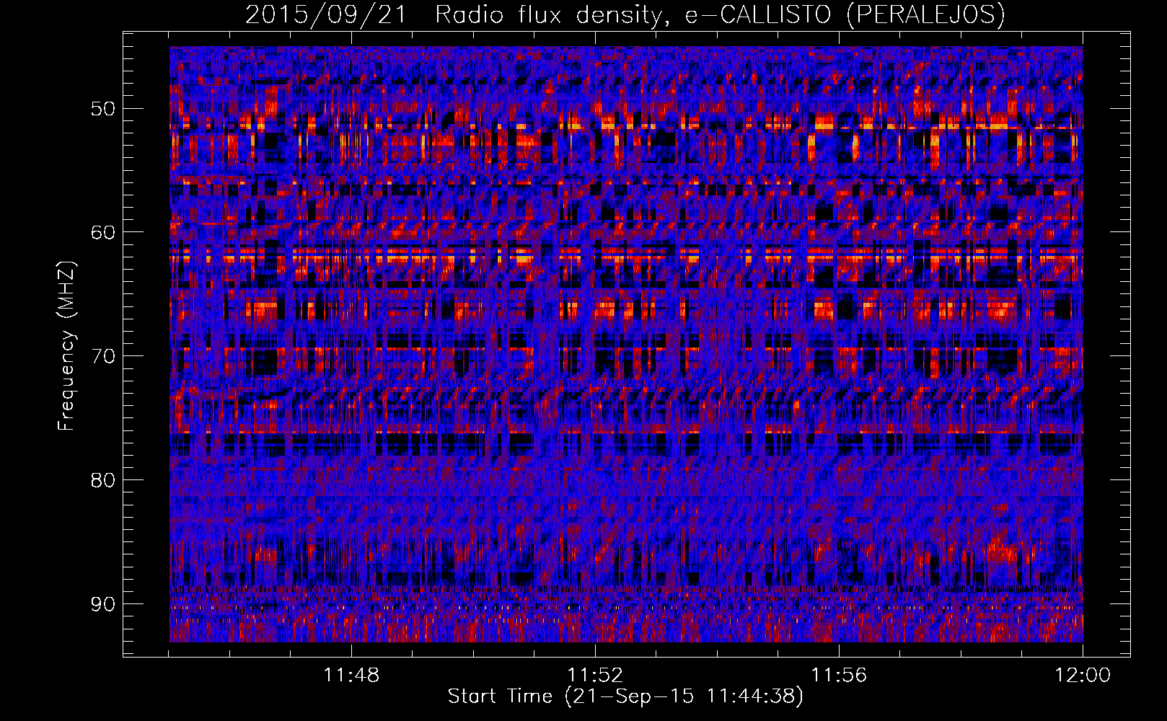The image size is (1167, 721).
Task: Click the 80 frequency tick label
Action: click(x=102, y=480)
